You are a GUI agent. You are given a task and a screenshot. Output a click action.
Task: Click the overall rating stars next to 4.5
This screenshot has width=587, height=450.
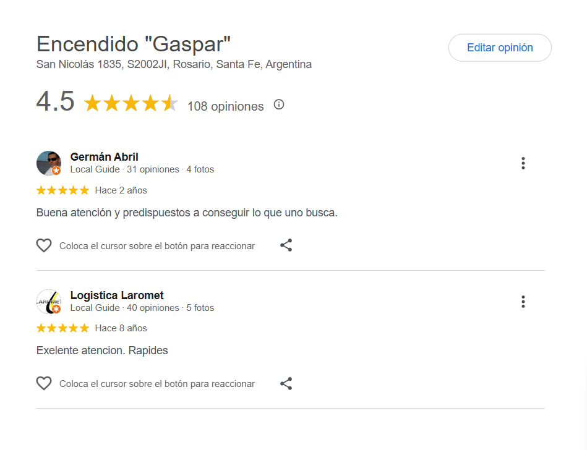click(131, 103)
